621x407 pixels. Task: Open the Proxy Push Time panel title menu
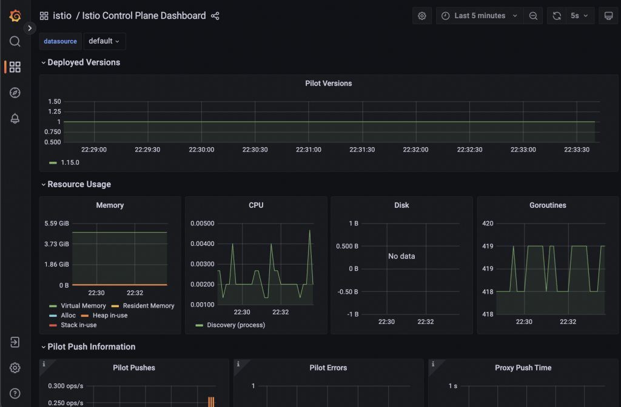point(523,368)
